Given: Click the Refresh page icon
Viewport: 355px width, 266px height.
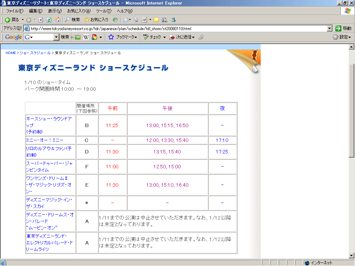Looking at the screenshot, I should [49, 20].
